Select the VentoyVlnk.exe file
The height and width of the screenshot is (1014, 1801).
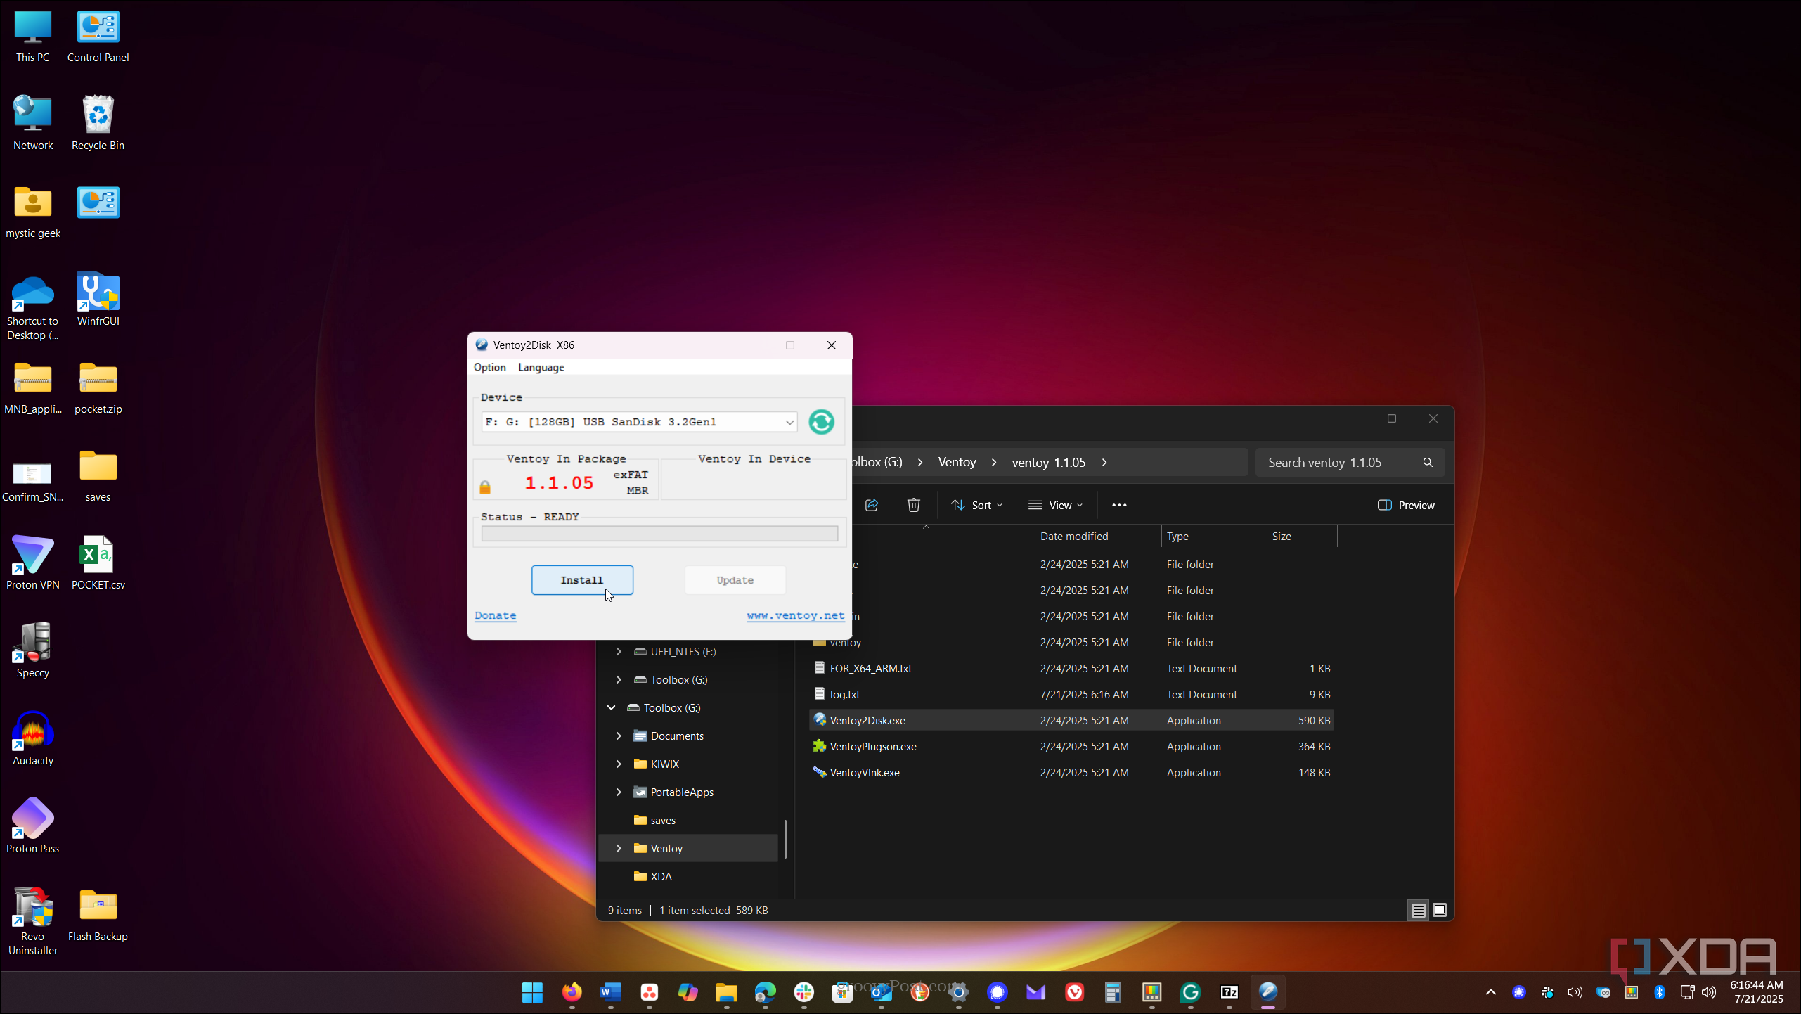click(x=864, y=772)
